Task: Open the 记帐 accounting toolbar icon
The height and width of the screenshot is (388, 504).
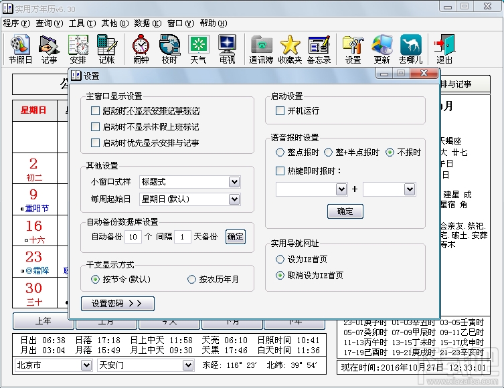Action: point(106,49)
